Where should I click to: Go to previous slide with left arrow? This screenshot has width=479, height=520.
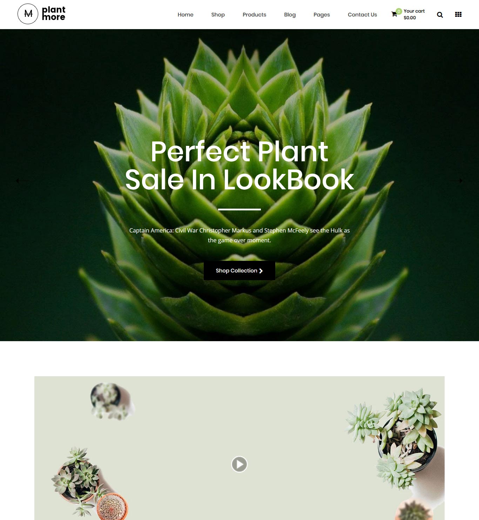point(22,181)
